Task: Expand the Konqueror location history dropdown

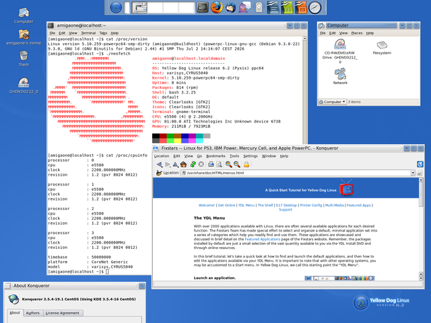Action: coord(413,173)
